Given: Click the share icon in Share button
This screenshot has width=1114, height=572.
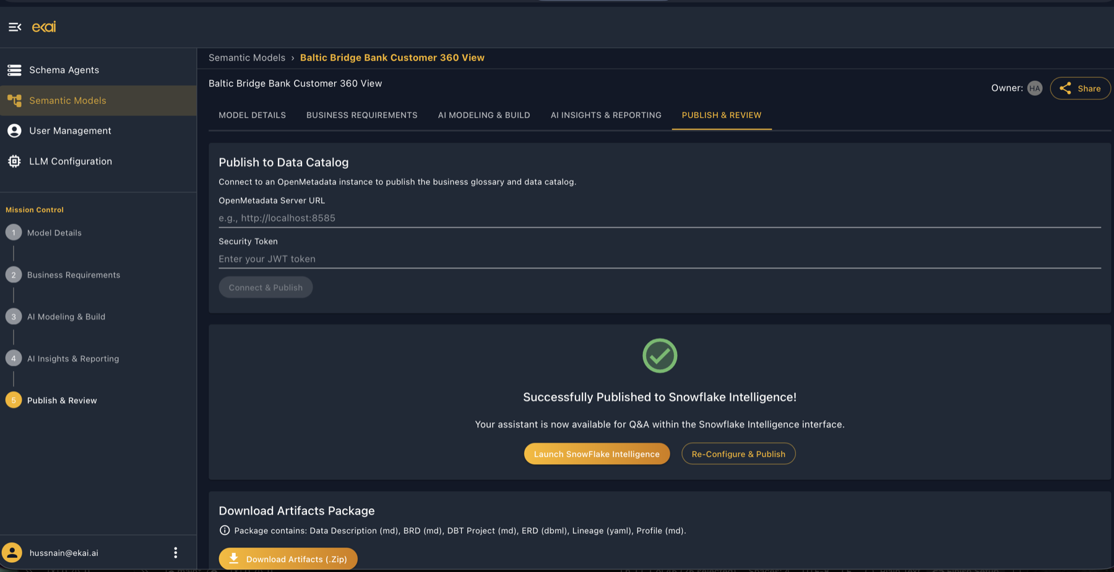Looking at the screenshot, I should tap(1065, 88).
